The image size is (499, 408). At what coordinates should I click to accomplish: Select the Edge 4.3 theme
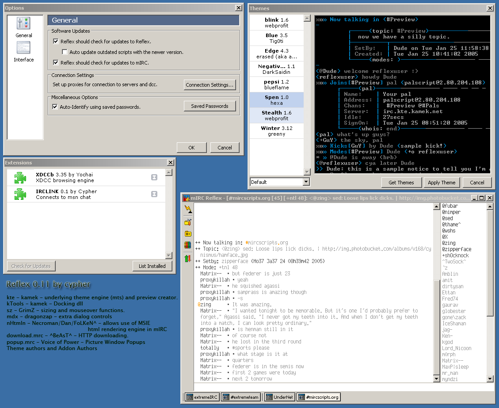(x=277, y=53)
